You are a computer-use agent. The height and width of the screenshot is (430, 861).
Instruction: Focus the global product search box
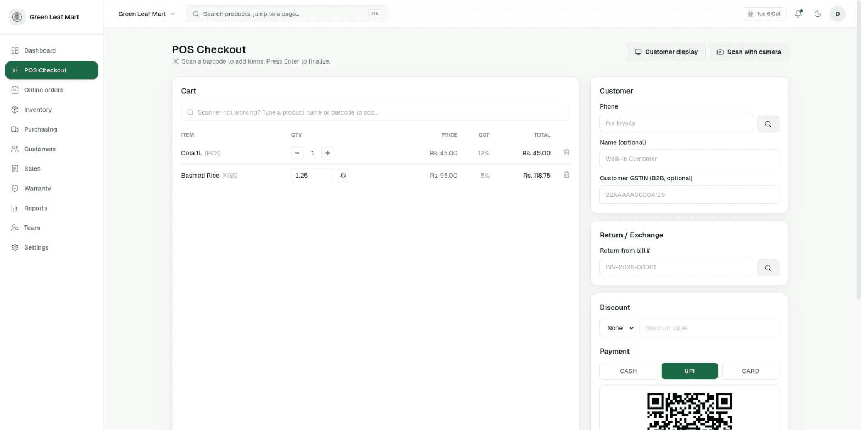[x=287, y=14]
